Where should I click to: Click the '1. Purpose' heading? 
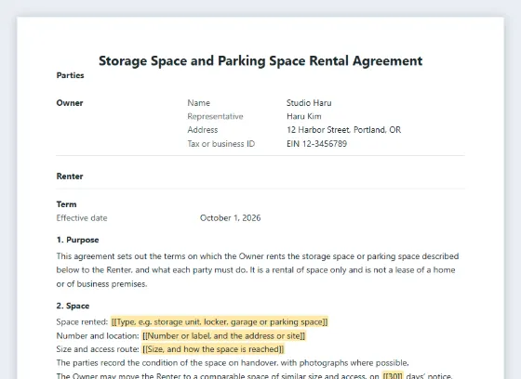pyautogui.click(x=78, y=240)
